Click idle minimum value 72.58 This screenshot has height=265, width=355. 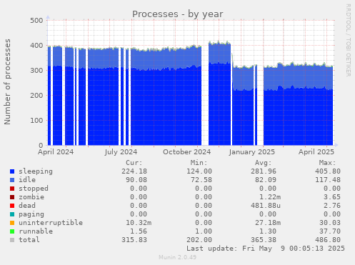tap(201, 180)
